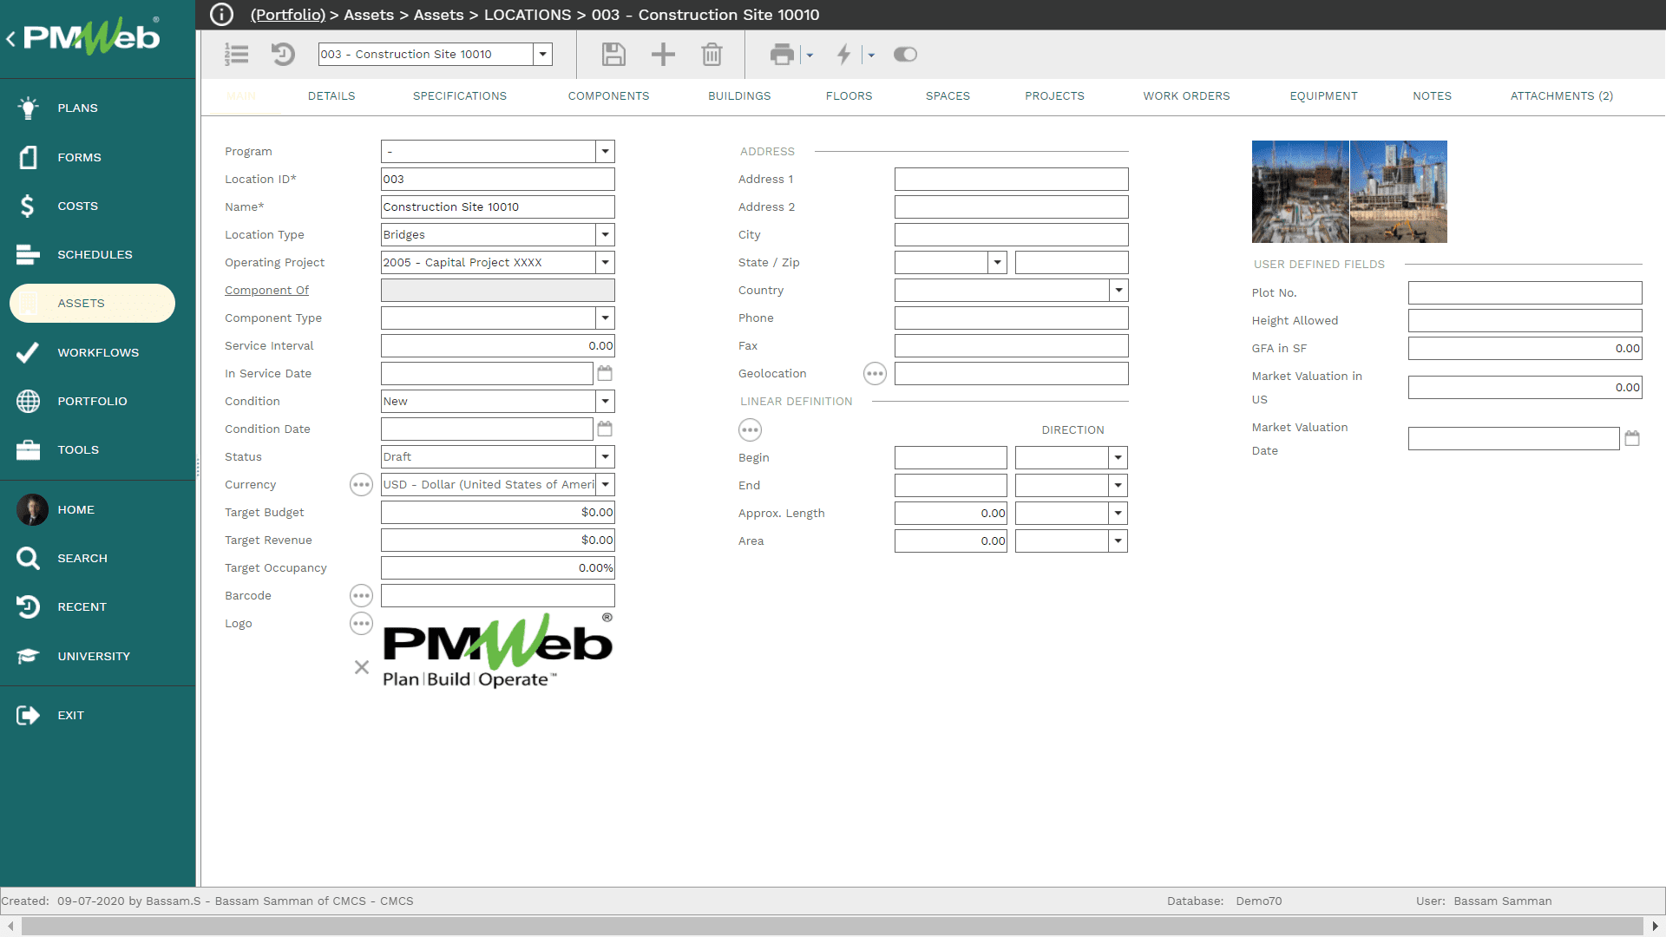
Task: Open the second construction site photo thumbnail
Action: pyautogui.click(x=1399, y=192)
